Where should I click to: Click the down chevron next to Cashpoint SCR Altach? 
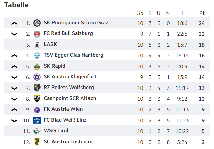pyautogui.click(x=14, y=99)
